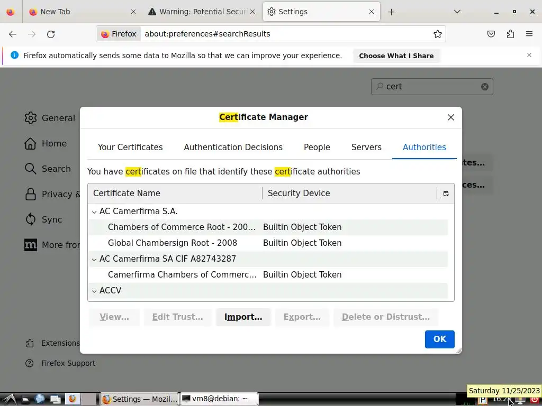542x406 pixels.
Task: Reload the current page
Action: click(x=51, y=34)
